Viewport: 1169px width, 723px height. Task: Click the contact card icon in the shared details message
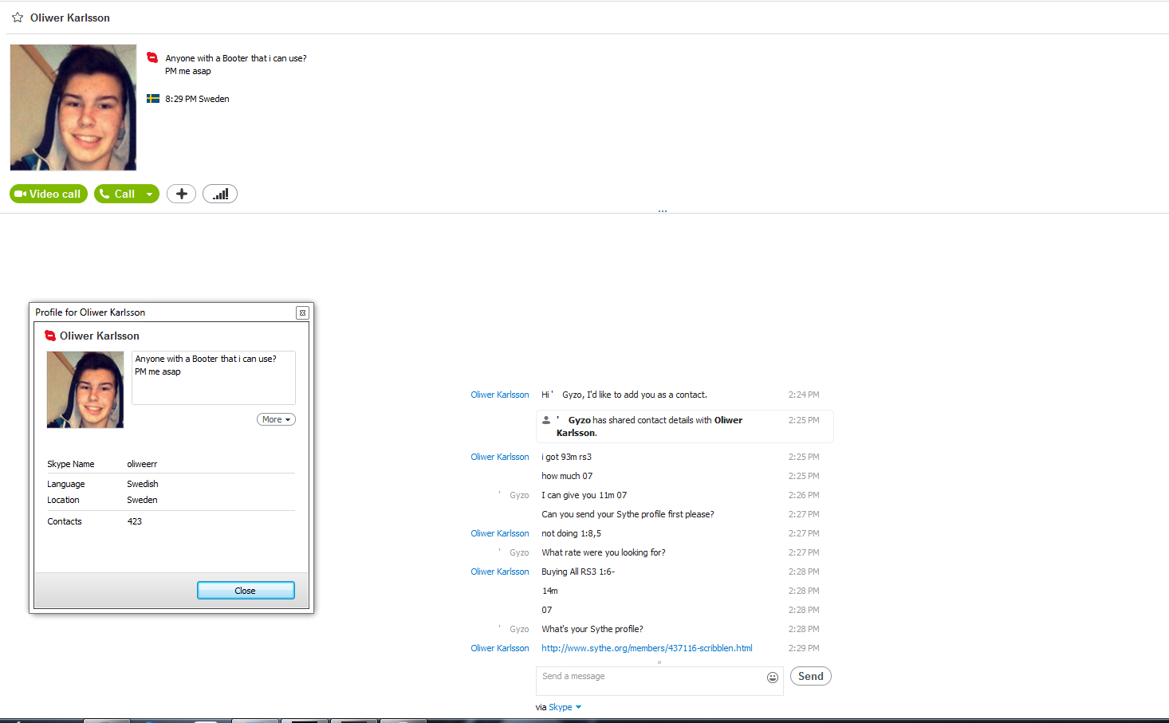click(x=546, y=420)
